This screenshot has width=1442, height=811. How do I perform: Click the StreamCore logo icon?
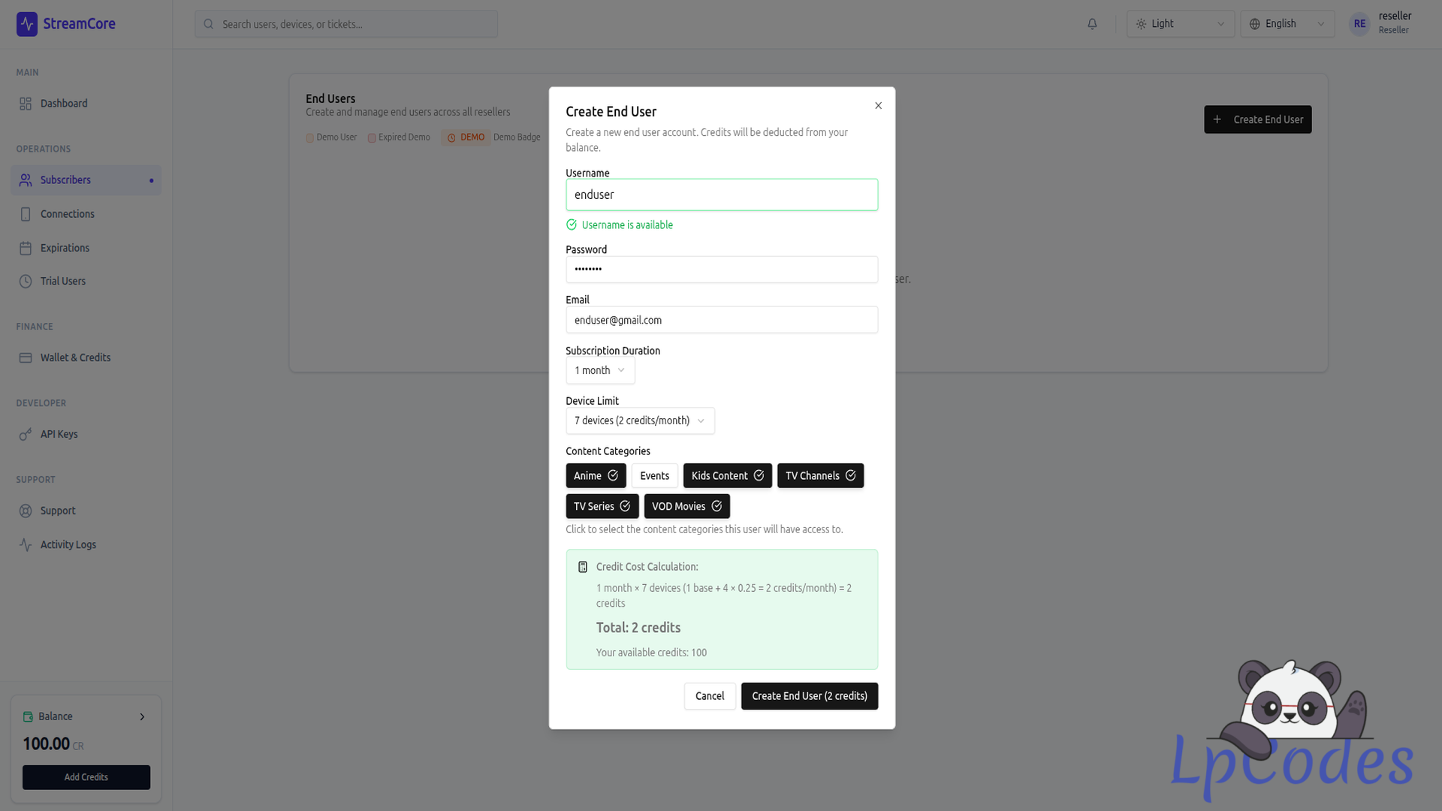point(27,24)
